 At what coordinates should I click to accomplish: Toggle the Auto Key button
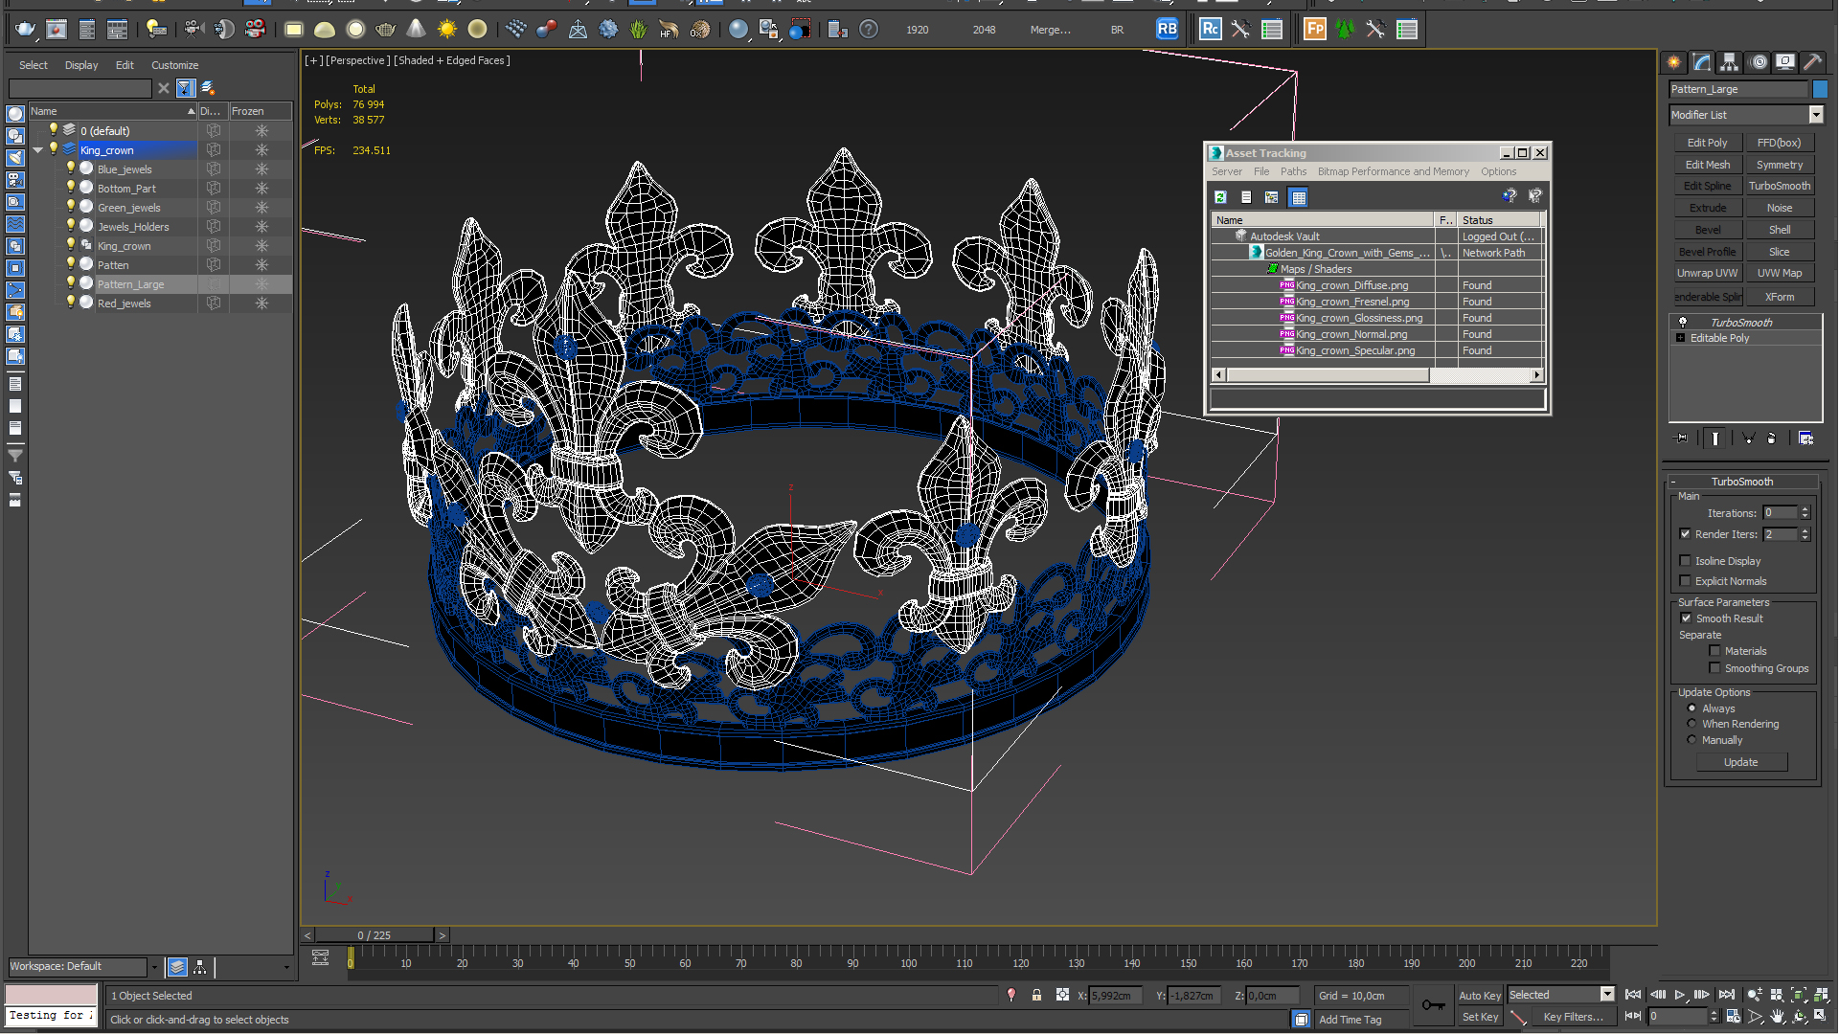(x=1480, y=996)
